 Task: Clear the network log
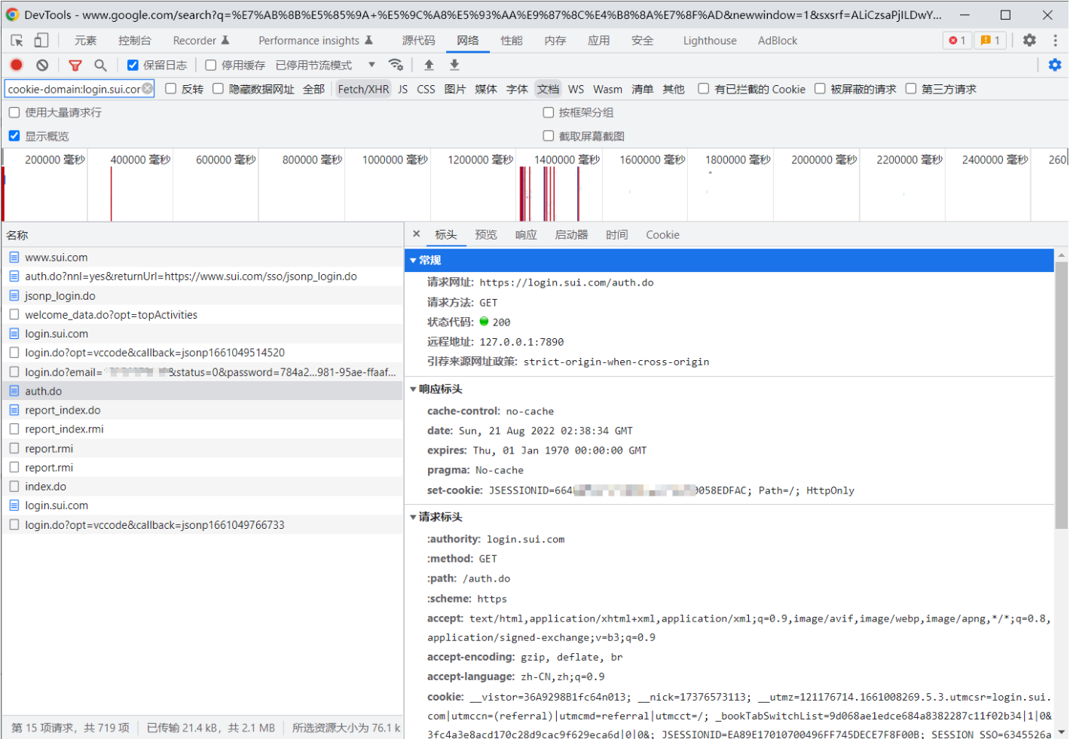(x=42, y=66)
